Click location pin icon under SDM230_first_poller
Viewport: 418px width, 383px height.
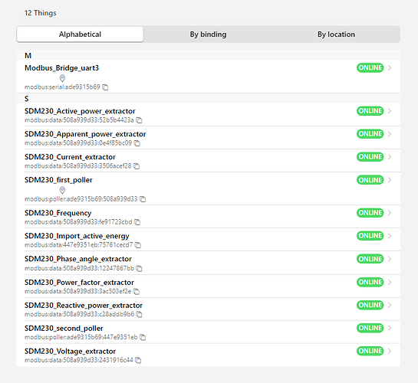pos(62,190)
